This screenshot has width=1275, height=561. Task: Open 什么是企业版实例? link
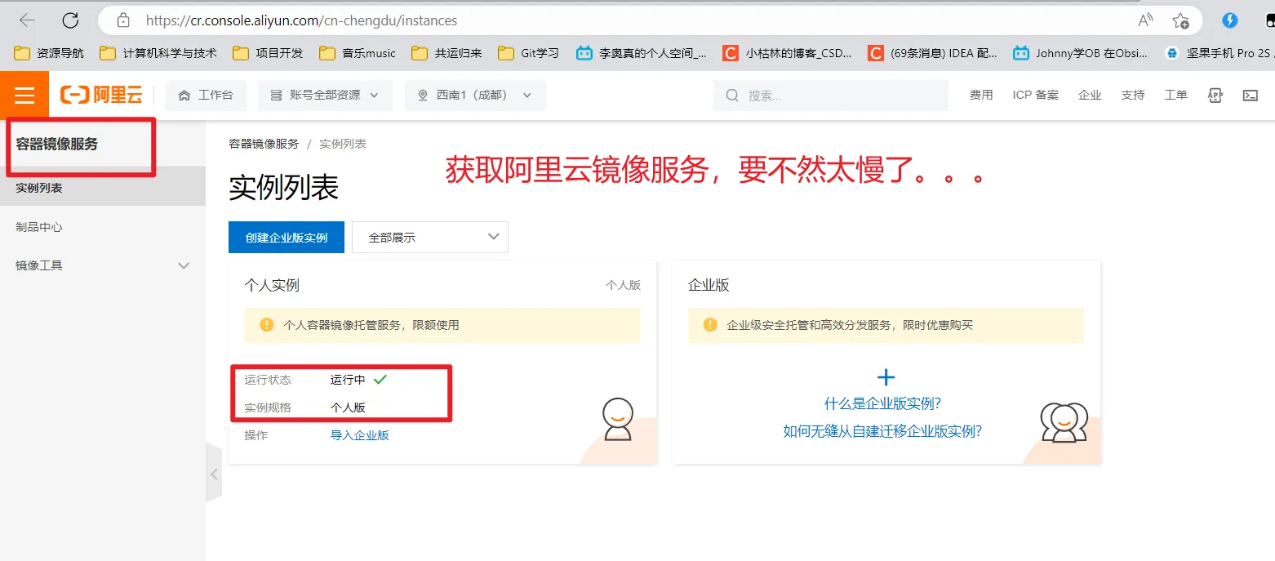click(883, 403)
